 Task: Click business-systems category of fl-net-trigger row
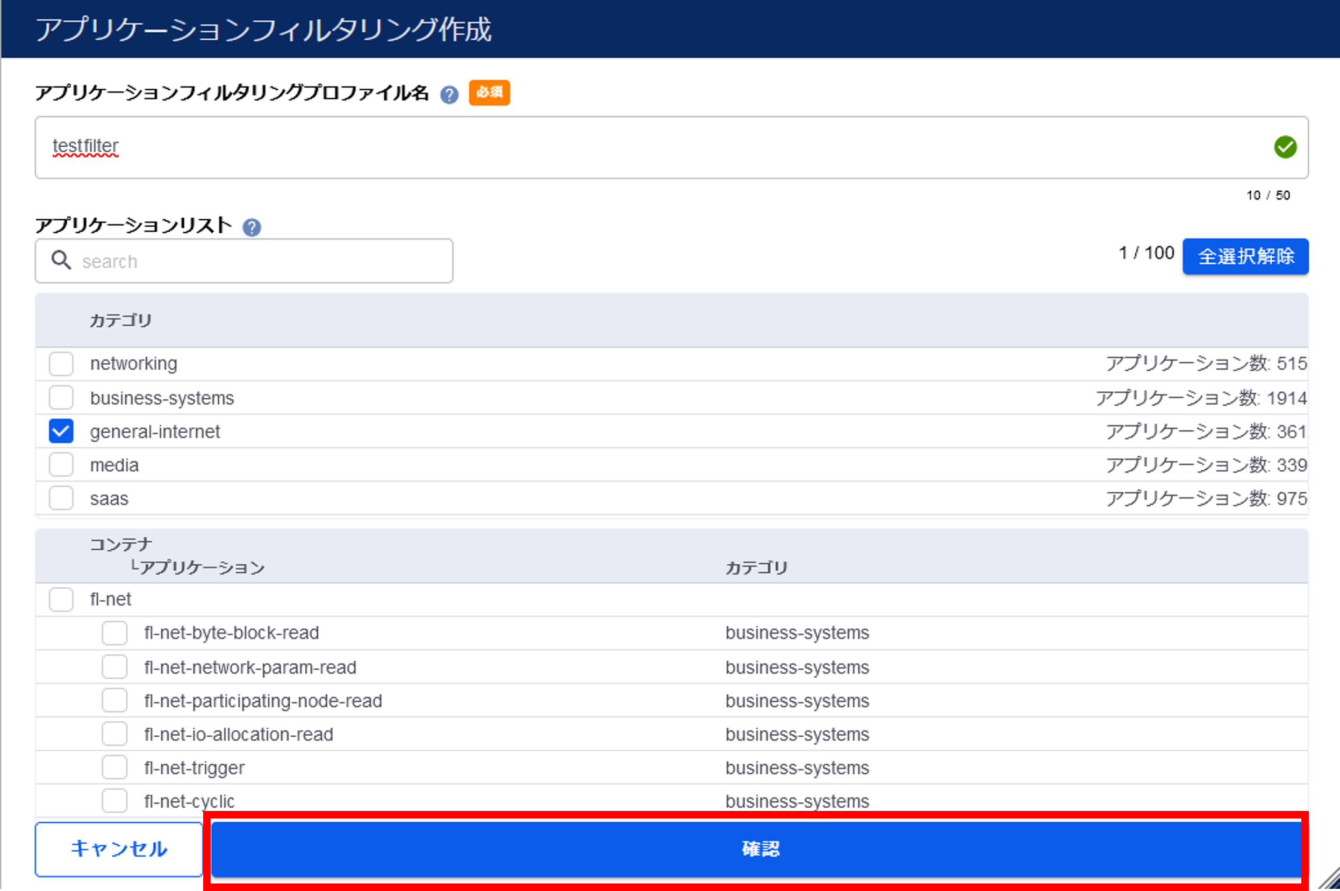click(797, 768)
